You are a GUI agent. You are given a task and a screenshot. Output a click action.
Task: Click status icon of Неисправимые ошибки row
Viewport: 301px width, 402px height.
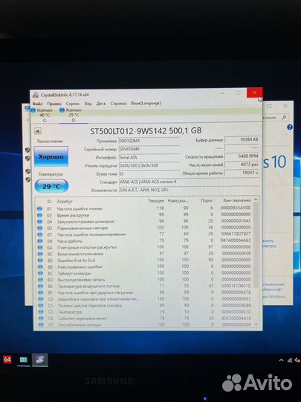coord(40,267)
